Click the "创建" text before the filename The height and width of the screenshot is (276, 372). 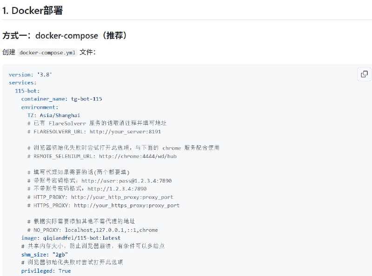(x=9, y=53)
